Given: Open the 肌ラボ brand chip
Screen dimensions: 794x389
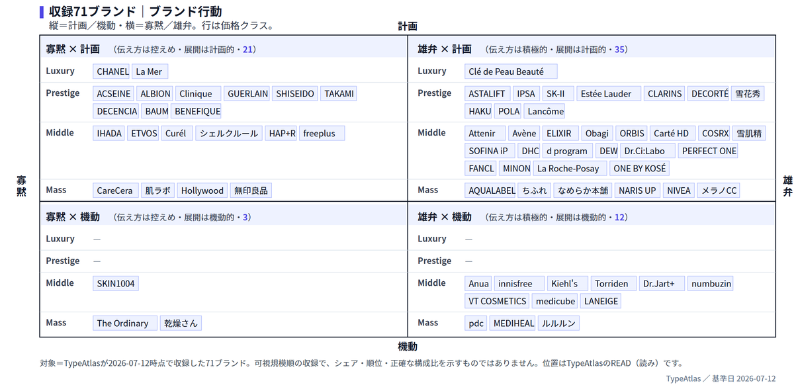Looking at the screenshot, I should [159, 191].
